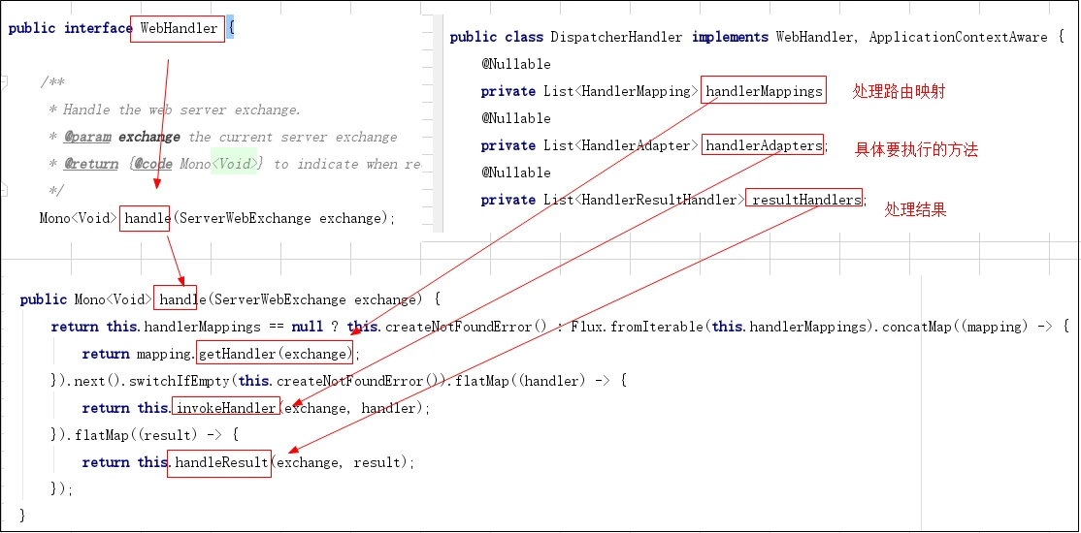Viewport: 1081px width, 533px height.
Task: Click the (mapping) lambda parameter
Action: point(997,327)
